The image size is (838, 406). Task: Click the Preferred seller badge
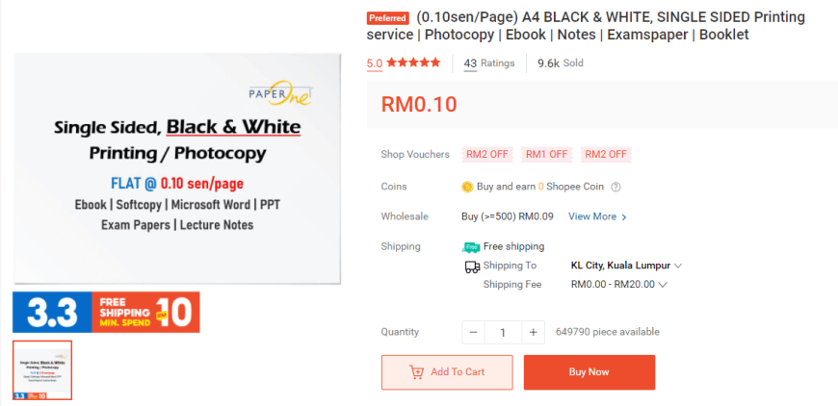(x=388, y=18)
